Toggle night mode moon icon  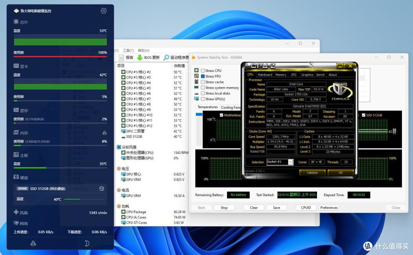[87, 244]
